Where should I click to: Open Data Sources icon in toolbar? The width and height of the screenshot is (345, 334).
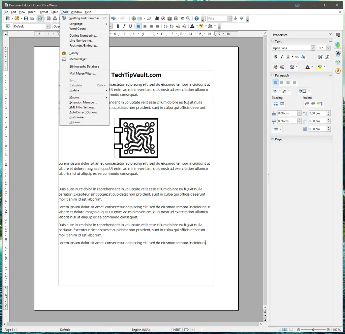click(176, 19)
